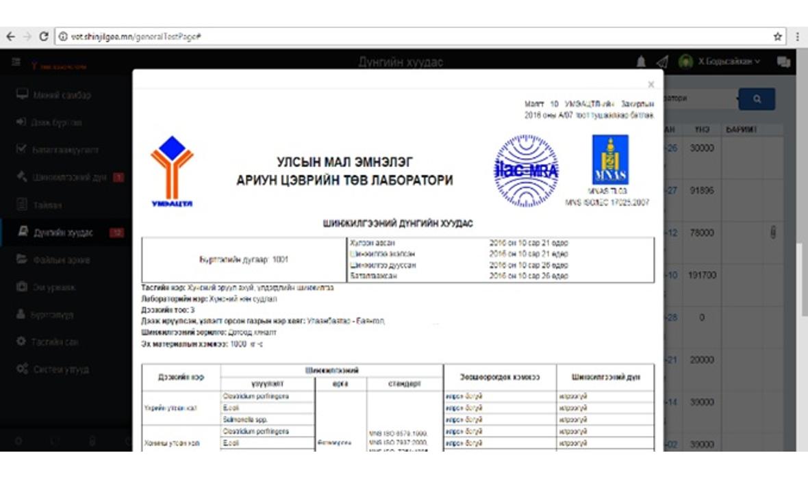Image resolution: width=808 pixels, height=479 pixels.
Task: Select Дүнгийн хуудас in the sidebar
Action: tap(55, 232)
